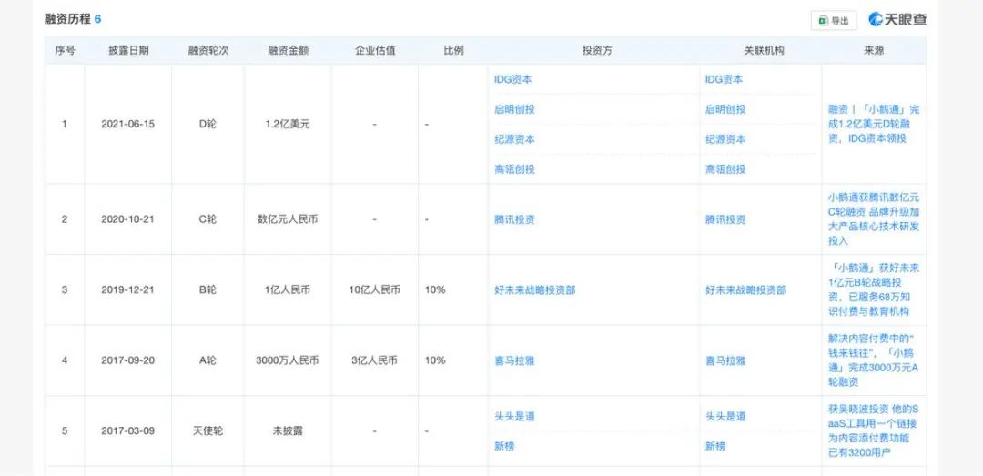Open IDG资本 in the 投资方 column
The width and height of the screenshot is (983, 476).
pos(513,80)
